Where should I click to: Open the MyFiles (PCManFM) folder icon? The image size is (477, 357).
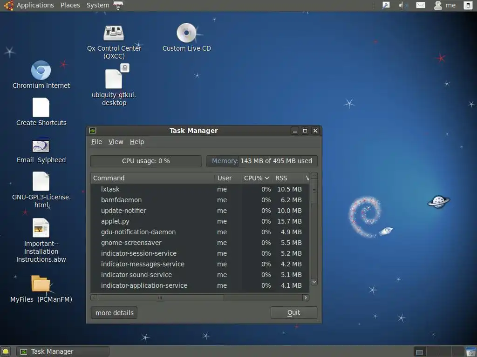(41, 284)
